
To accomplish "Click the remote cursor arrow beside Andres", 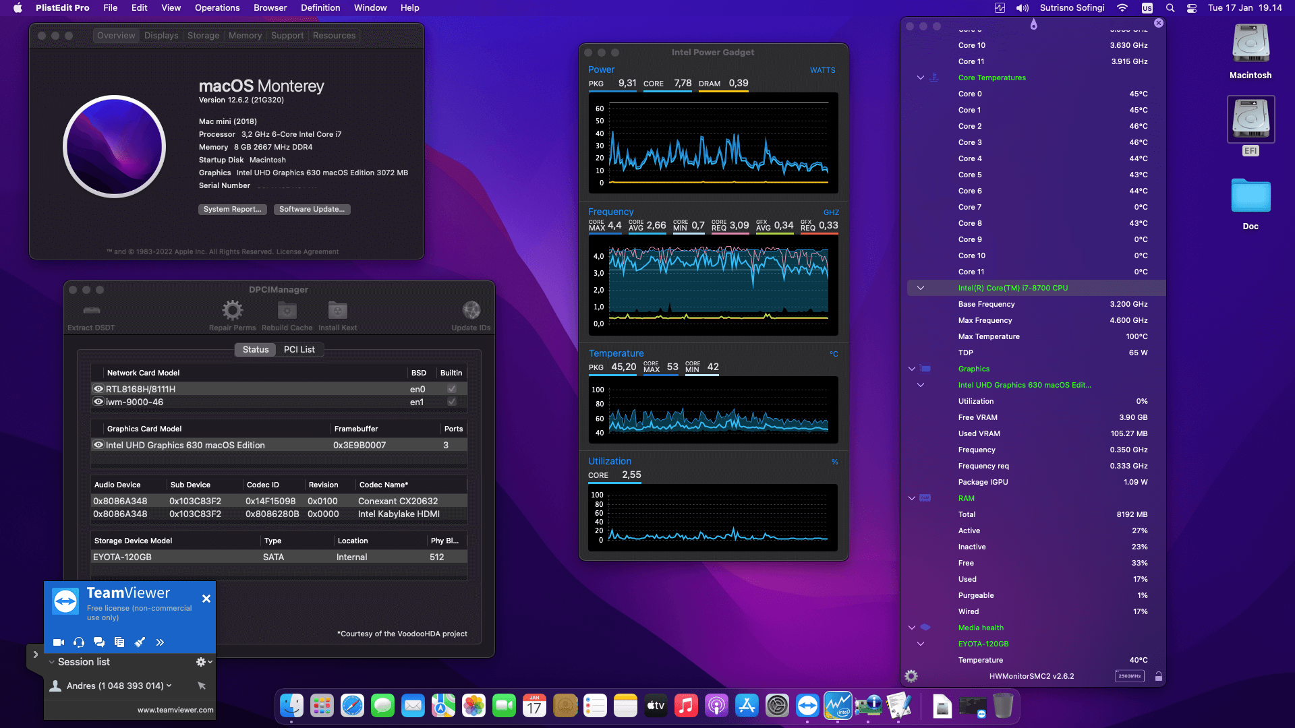I will [x=202, y=686].
